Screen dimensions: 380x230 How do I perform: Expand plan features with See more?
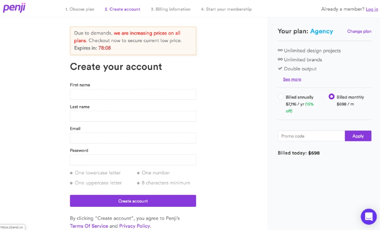pos(292,79)
